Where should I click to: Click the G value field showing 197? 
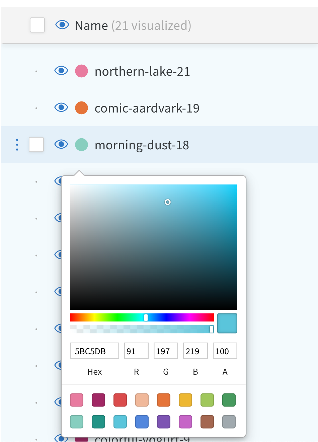(x=165, y=351)
